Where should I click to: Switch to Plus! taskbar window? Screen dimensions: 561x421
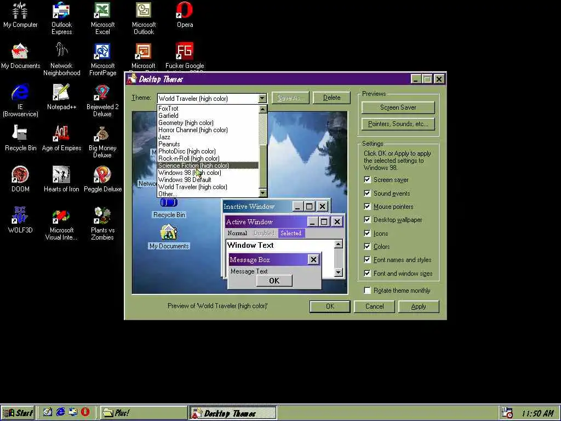[x=143, y=413]
